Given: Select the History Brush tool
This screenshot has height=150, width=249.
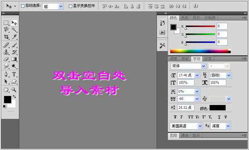Looking at the screenshot, I should (14, 52).
